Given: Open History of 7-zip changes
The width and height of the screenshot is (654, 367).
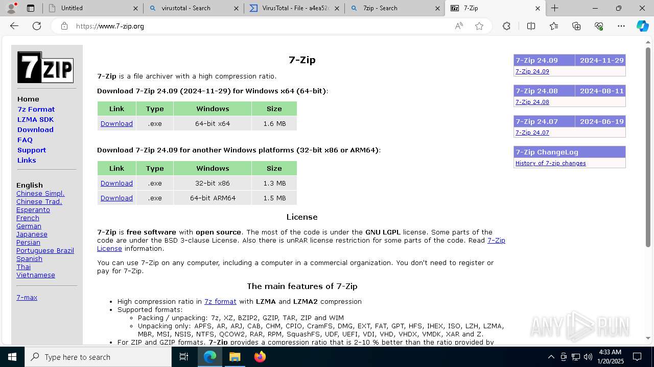Looking at the screenshot, I should (551, 163).
